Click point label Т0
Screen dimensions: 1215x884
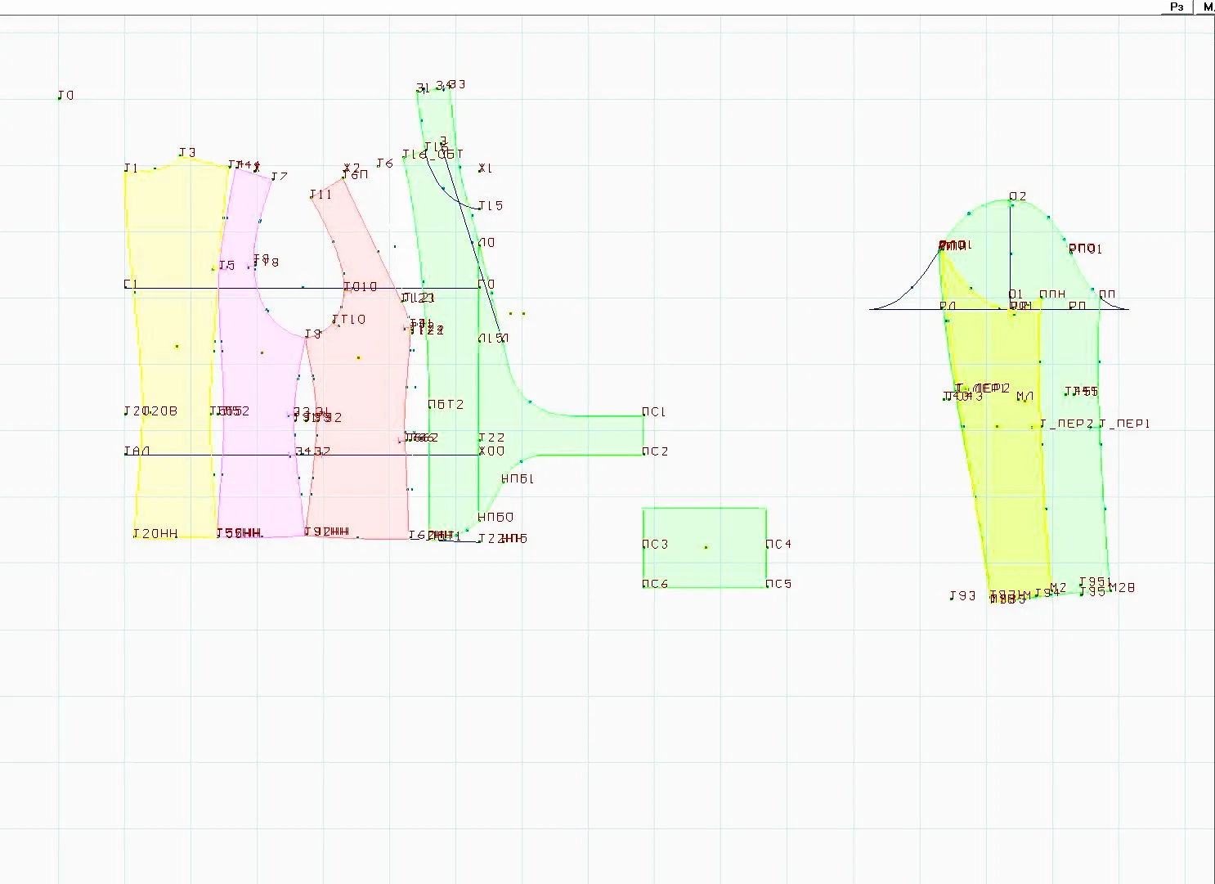pyautogui.click(x=65, y=96)
